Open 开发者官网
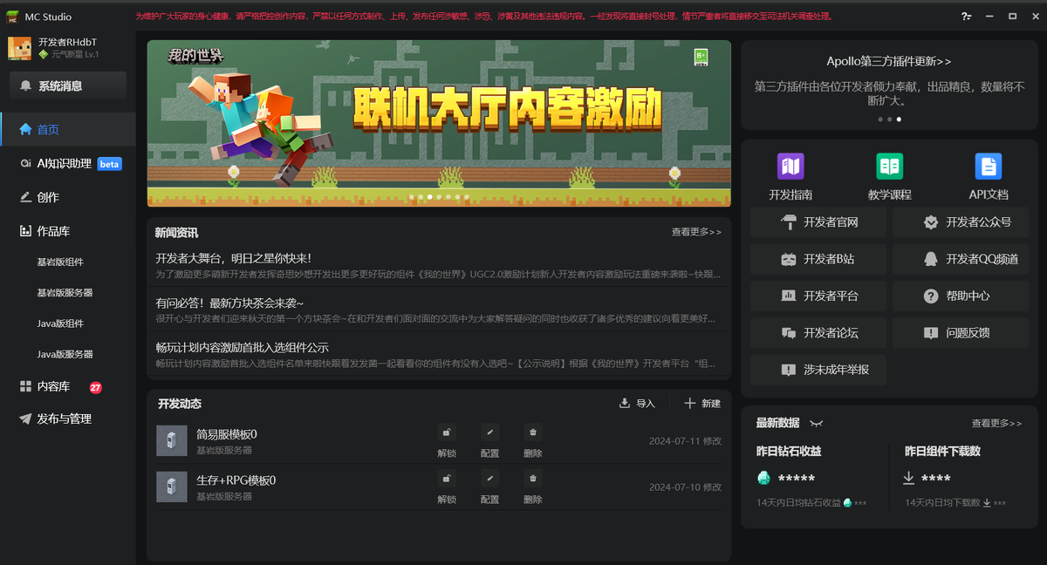 click(x=818, y=222)
